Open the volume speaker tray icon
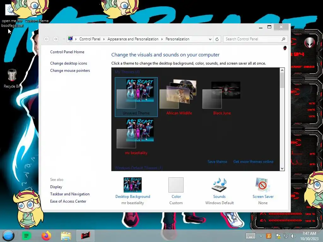This screenshot has width=323, height=242. tap(293, 236)
